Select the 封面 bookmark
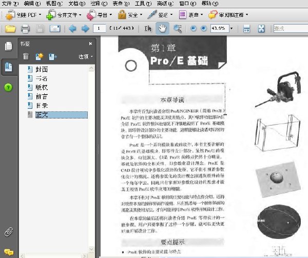This screenshot has width=308, height=258. (x=42, y=69)
